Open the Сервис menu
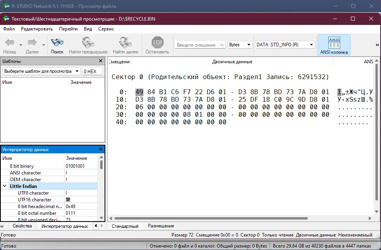381x250 pixels. point(106,29)
